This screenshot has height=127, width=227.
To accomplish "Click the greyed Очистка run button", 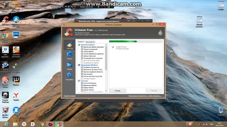I will 154,91.
